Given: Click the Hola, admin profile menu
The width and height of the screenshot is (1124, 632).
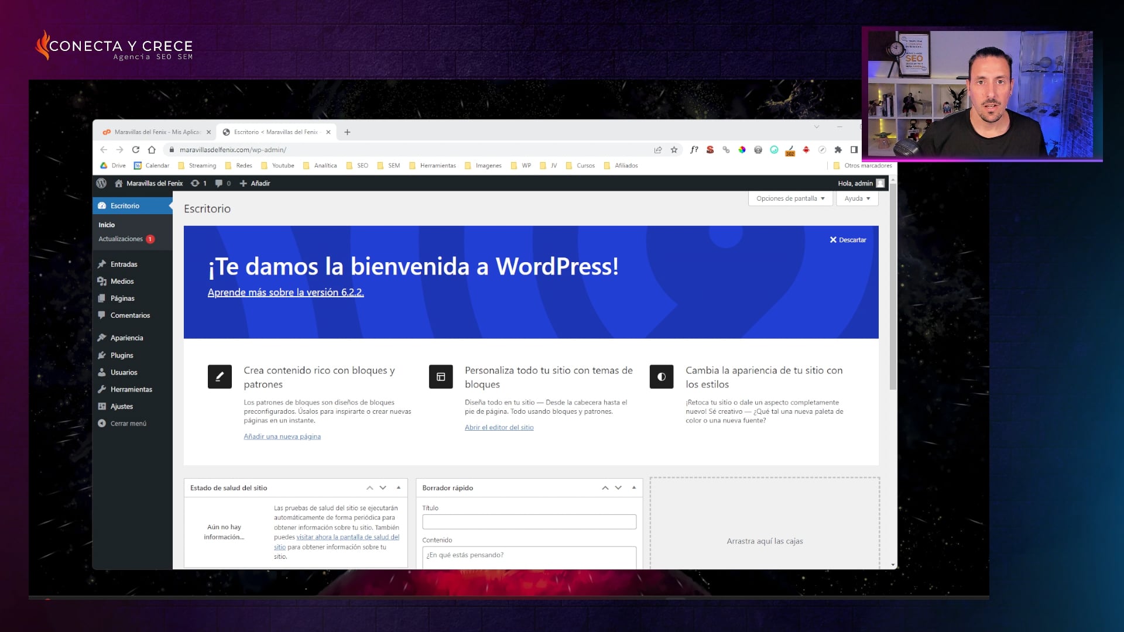Looking at the screenshot, I should [x=861, y=183].
